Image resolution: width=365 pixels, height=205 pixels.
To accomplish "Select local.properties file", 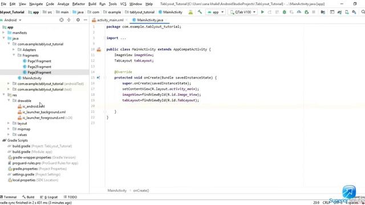I will 24,180.
